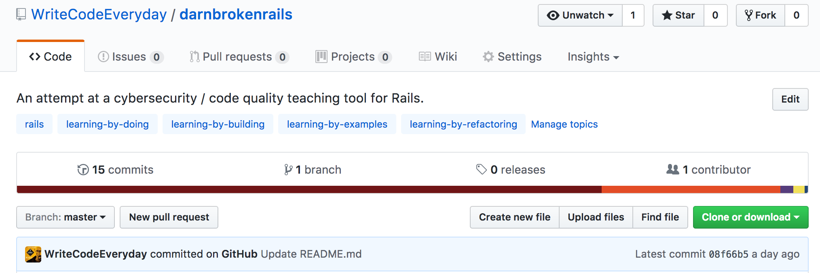Click the WriteCodeEveryday committer avatar
Viewport: 820px width, 273px height.
coord(33,254)
